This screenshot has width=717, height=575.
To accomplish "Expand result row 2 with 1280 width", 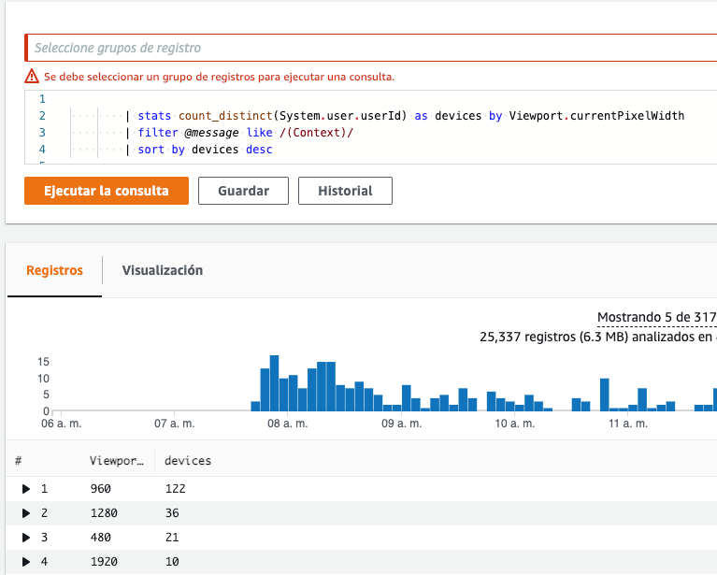I will (x=26, y=513).
